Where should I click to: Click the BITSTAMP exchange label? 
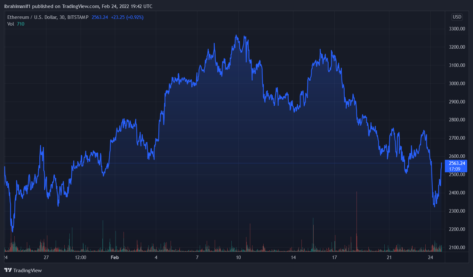78,17
